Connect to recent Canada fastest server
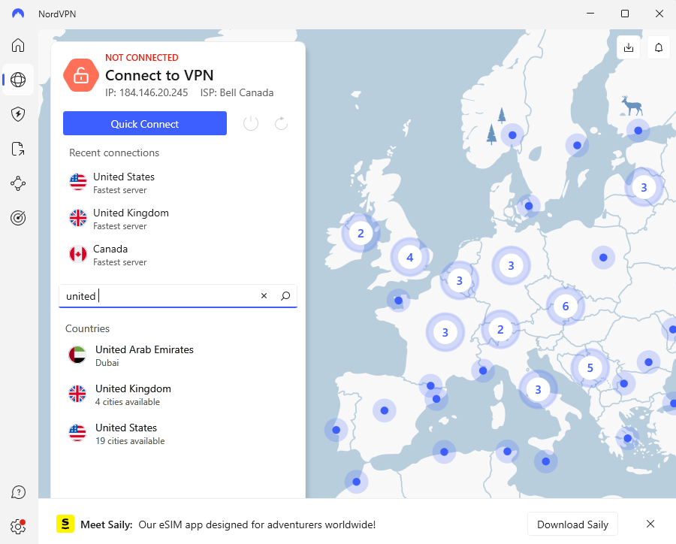The width and height of the screenshot is (676, 544). coord(177,255)
